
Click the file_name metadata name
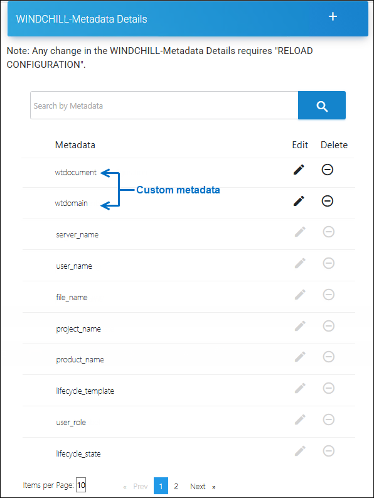tap(72, 298)
